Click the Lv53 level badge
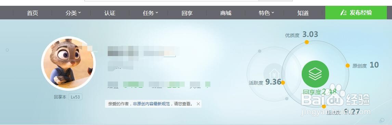Screen dimensions: 392x125 pyautogui.click(x=75, y=97)
